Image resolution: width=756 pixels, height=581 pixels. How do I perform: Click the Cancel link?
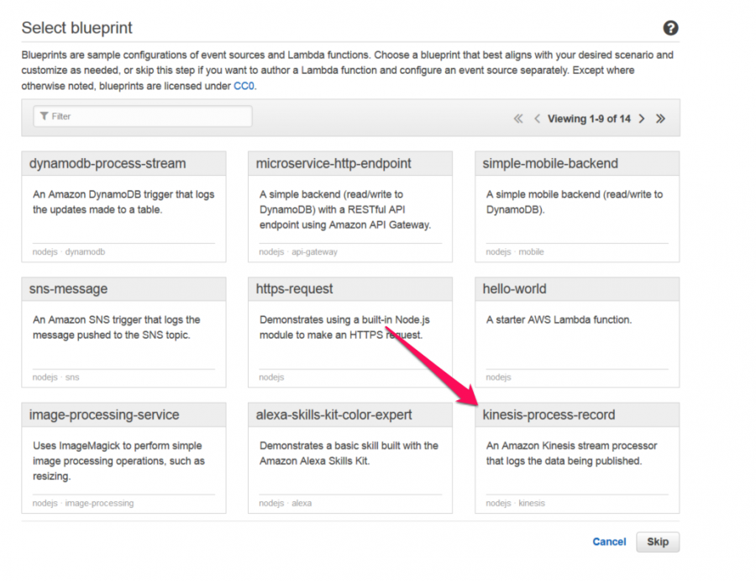tap(609, 542)
